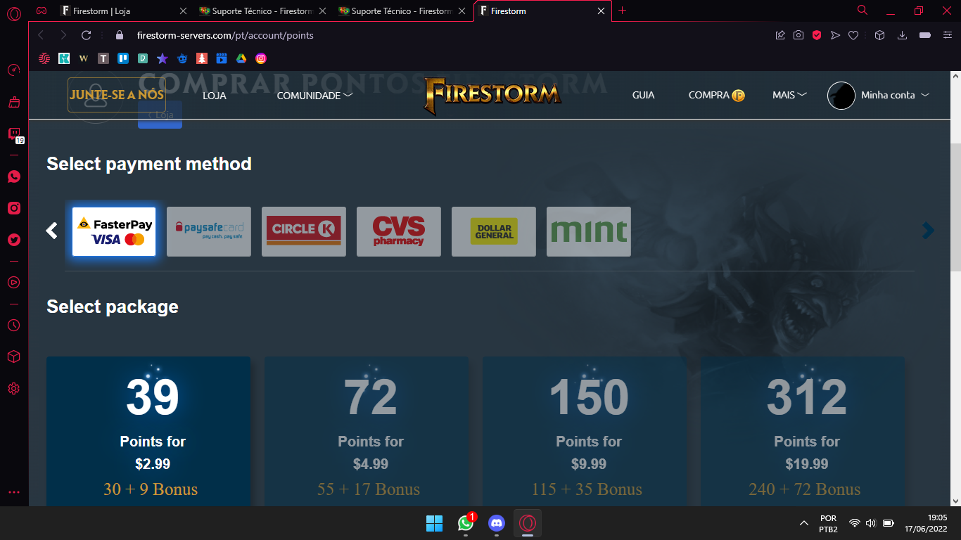961x540 pixels.
Task: Open Twitter panel in Opera sidebar
Action: coord(14,240)
